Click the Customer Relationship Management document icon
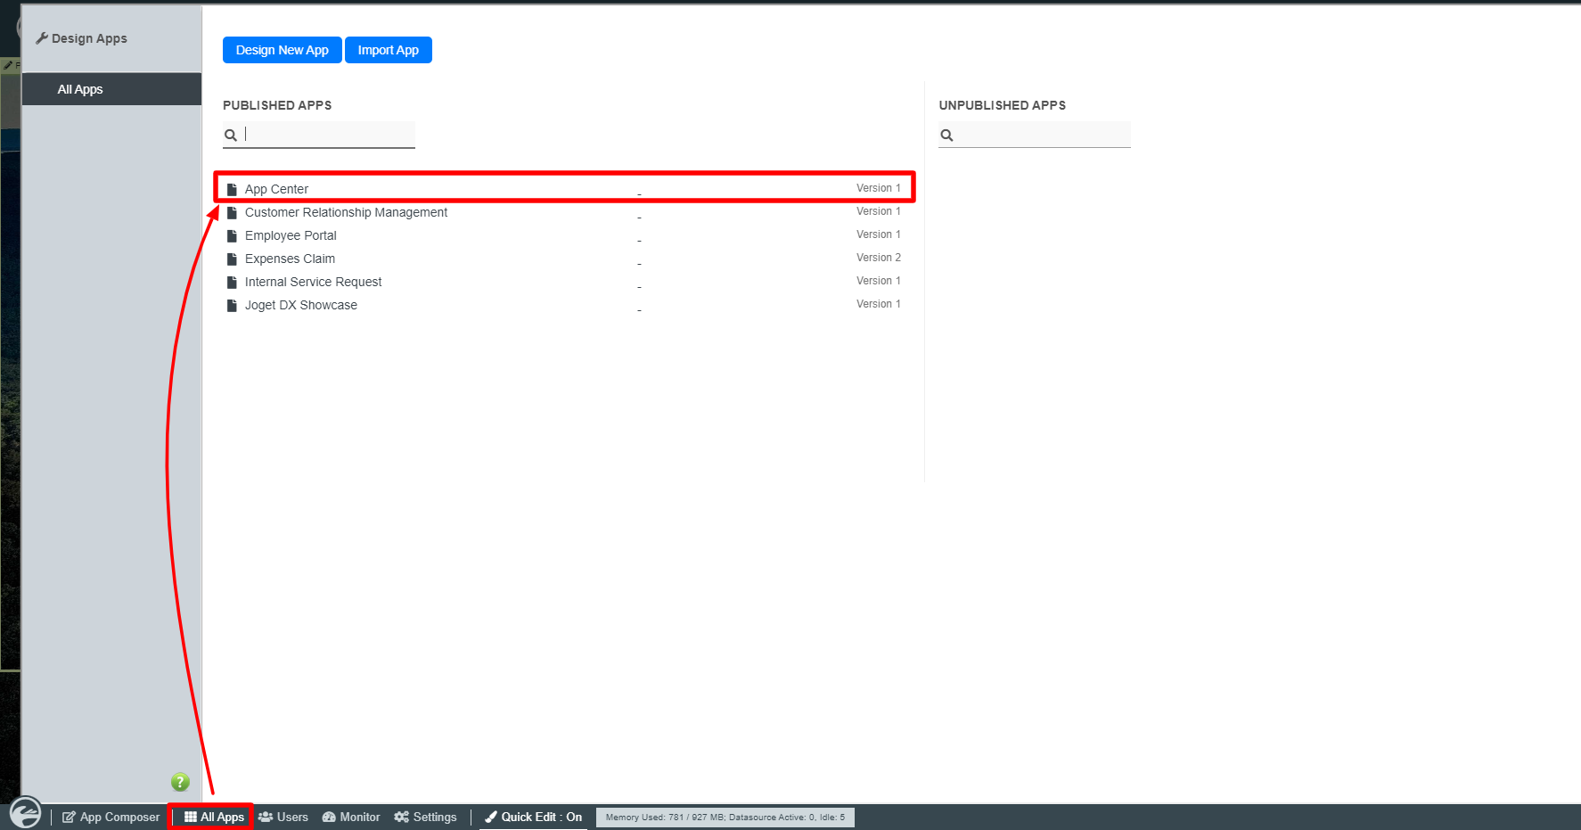Screen dimensions: 1581x830 click(x=232, y=212)
